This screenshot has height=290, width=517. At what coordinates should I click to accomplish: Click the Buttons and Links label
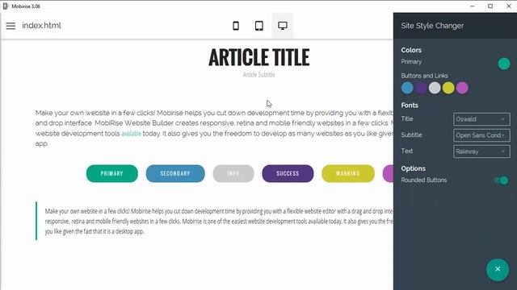click(x=424, y=76)
